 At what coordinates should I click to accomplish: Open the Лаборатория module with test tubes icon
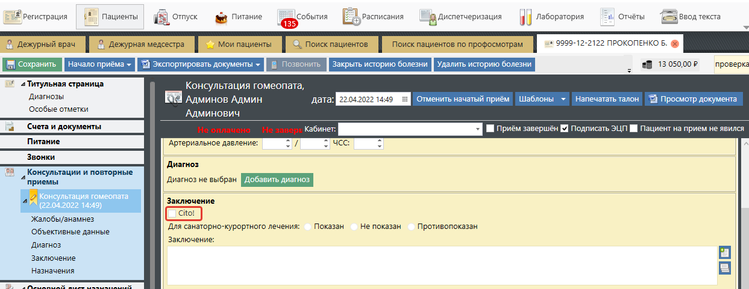pos(526,17)
